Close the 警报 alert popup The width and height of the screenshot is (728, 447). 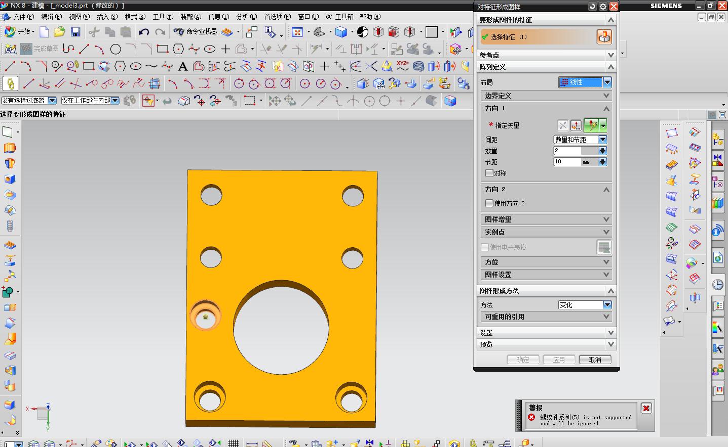[x=646, y=408]
